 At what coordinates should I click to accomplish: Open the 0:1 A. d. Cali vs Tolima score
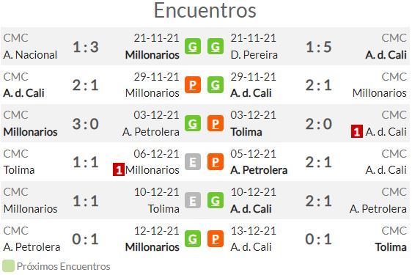318,239
